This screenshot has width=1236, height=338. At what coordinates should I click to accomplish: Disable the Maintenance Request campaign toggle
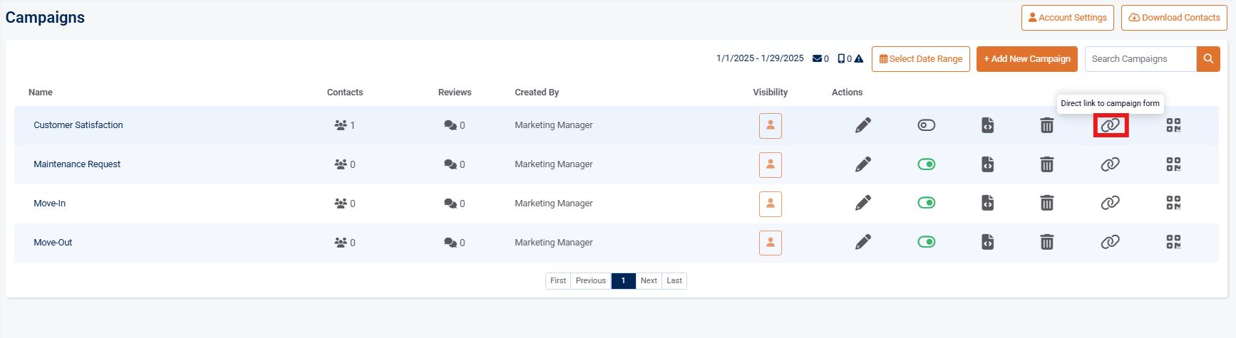[x=926, y=164]
